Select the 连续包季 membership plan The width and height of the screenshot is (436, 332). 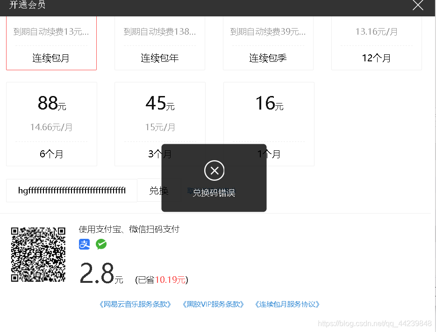coord(268,43)
